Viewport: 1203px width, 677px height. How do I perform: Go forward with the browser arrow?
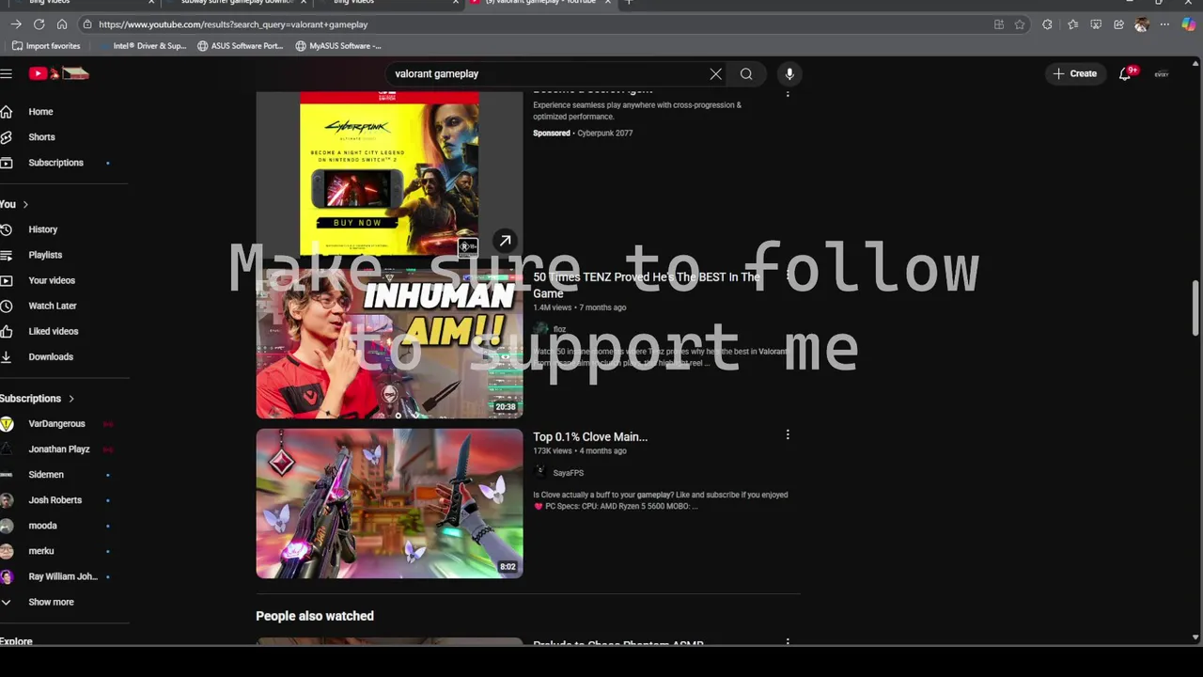tap(16, 24)
